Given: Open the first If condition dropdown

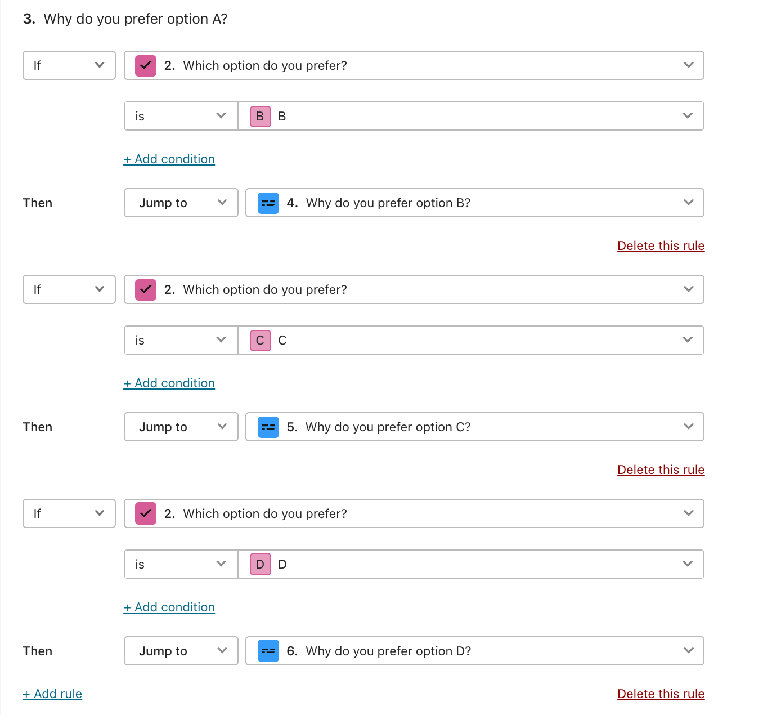Looking at the screenshot, I should coord(69,66).
